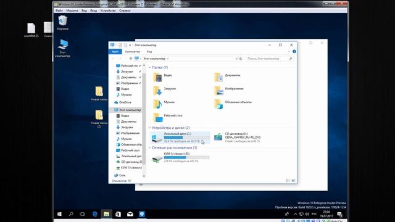Open the Вид ribbon tab in Explorer
395x222 pixels.
pos(149,52)
